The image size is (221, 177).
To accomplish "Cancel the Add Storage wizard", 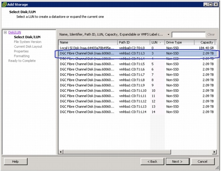I will pos(202,162).
